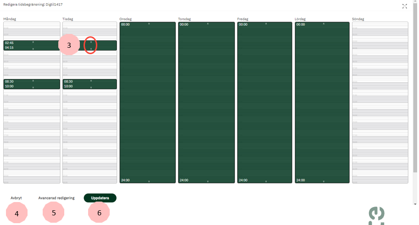Click the Avbryt button
The height and width of the screenshot is (225, 419).
(16, 198)
